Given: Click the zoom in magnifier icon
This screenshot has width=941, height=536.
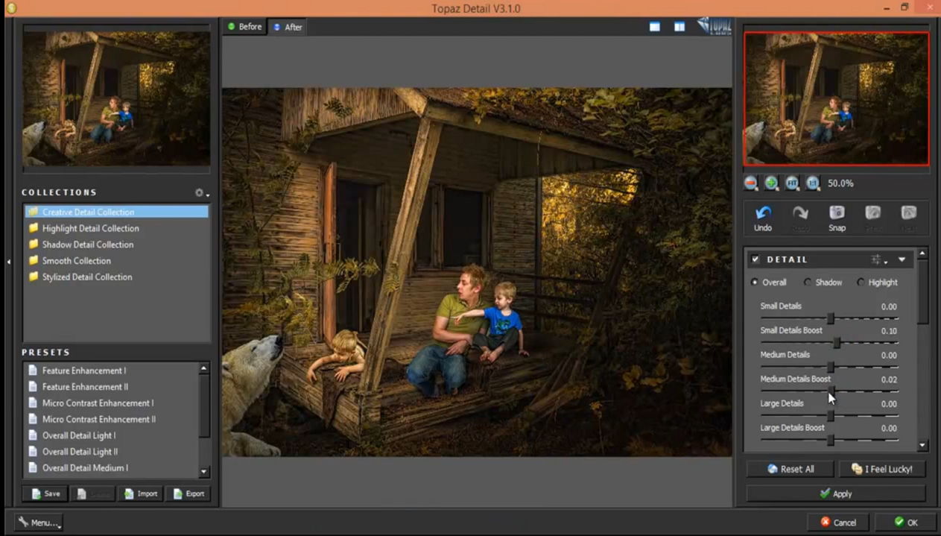Looking at the screenshot, I should 771,183.
